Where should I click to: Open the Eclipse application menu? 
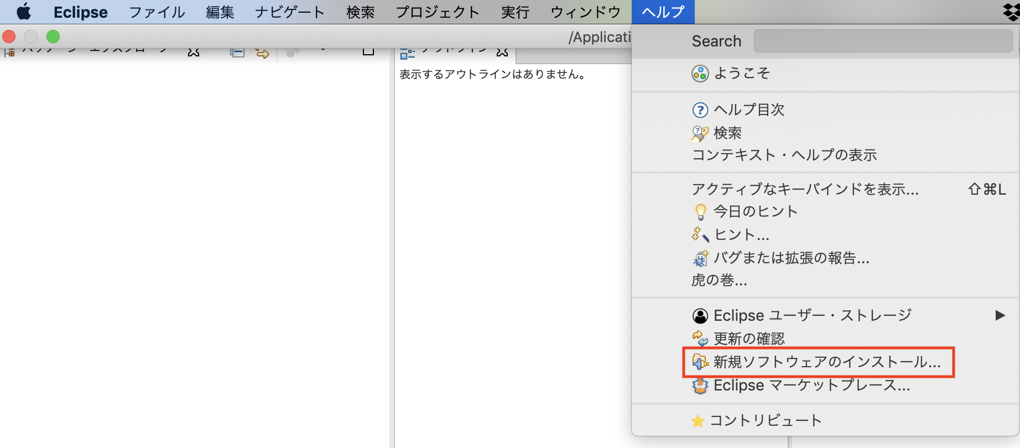coord(81,12)
